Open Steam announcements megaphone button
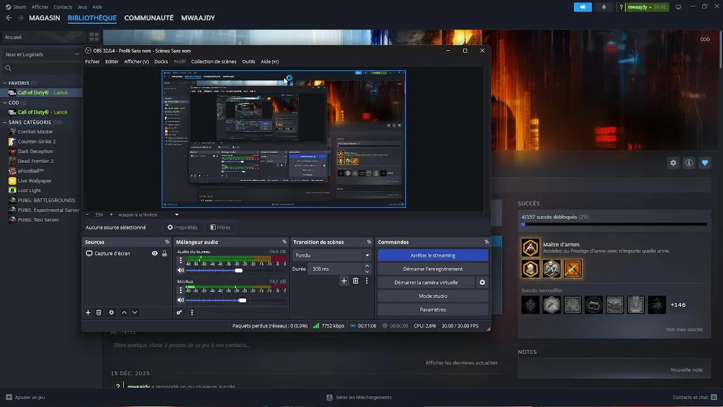The image size is (723, 407). pyautogui.click(x=582, y=7)
